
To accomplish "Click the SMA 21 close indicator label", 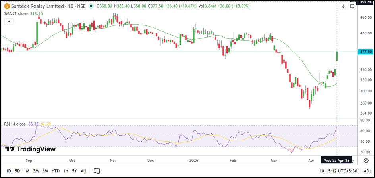I will click(x=16, y=13).
